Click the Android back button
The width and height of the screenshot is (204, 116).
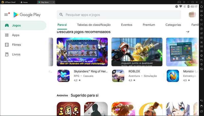[x=201, y=101]
